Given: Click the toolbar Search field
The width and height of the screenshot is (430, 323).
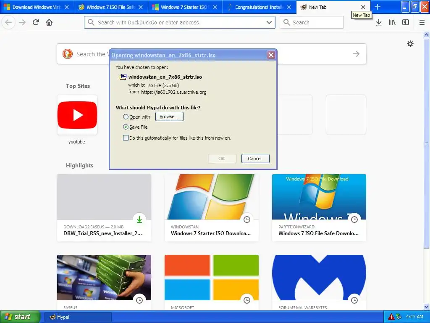Looking at the screenshot, I should (312, 22).
